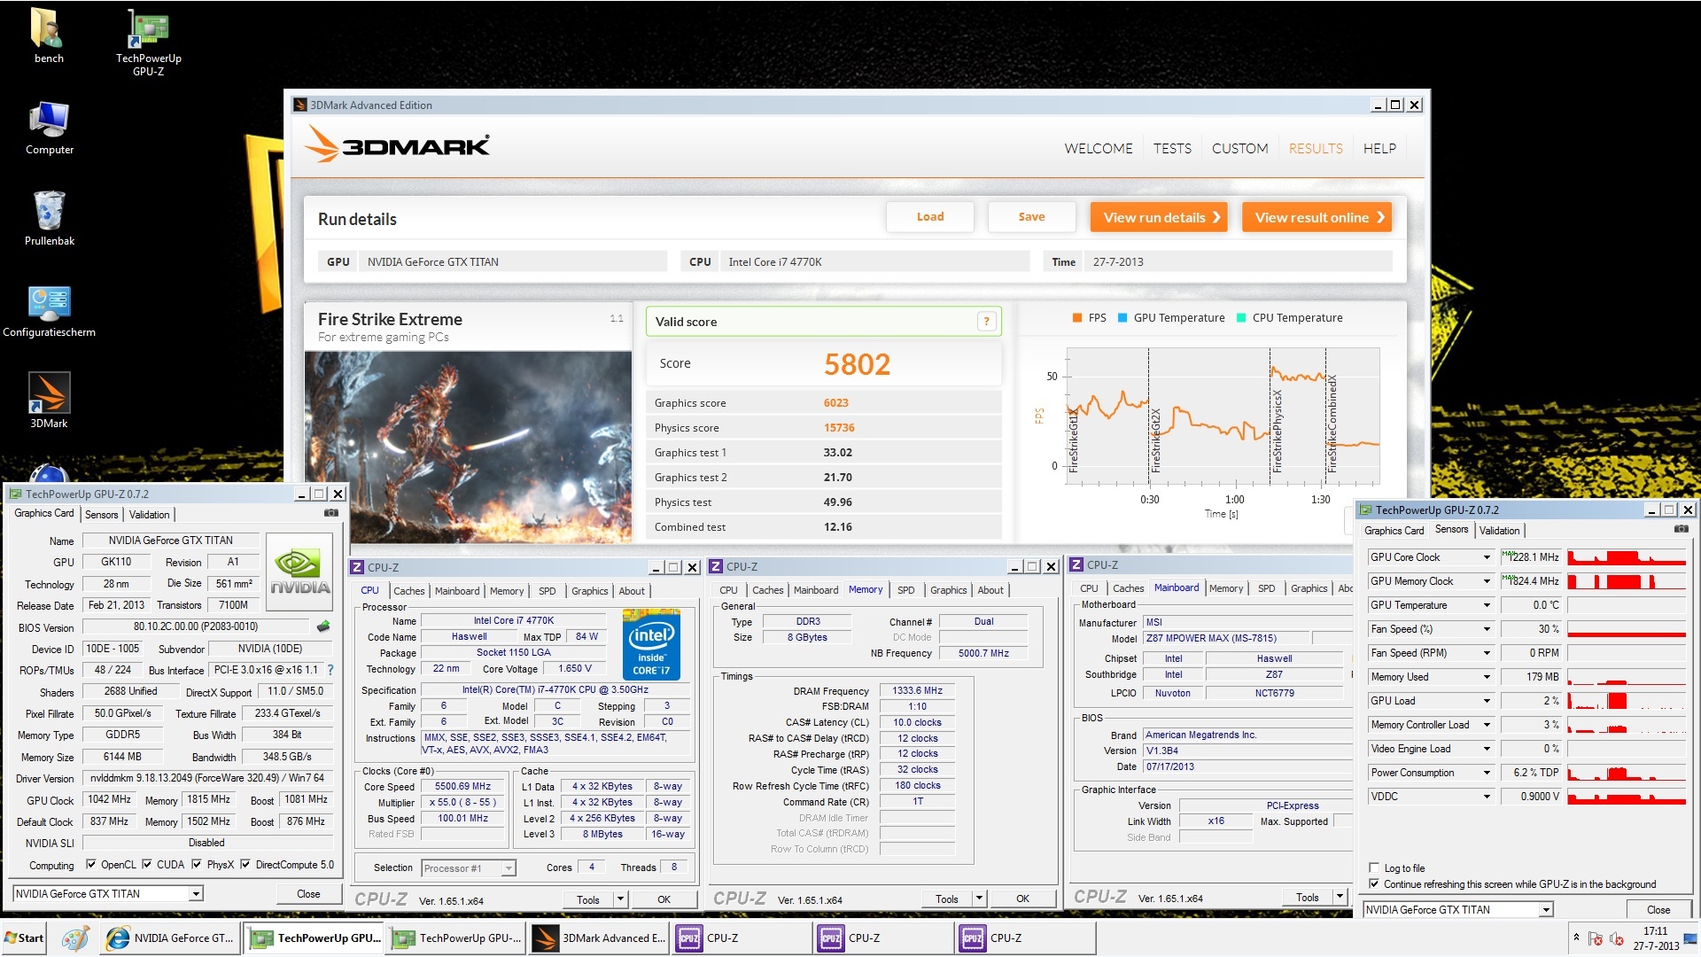Click Internet Explorer NVIDIA GeForce taskbar item

[x=170, y=938]
